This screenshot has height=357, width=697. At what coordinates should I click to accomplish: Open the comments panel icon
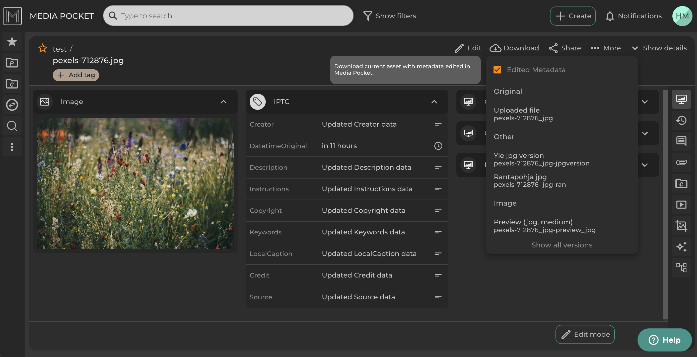click(x=681, y=141)
